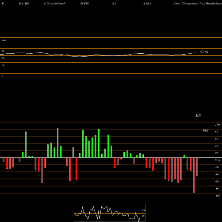222x222 pixels.
Task: Click the -20 label on the MR axis
Action: tap(217, 167)
